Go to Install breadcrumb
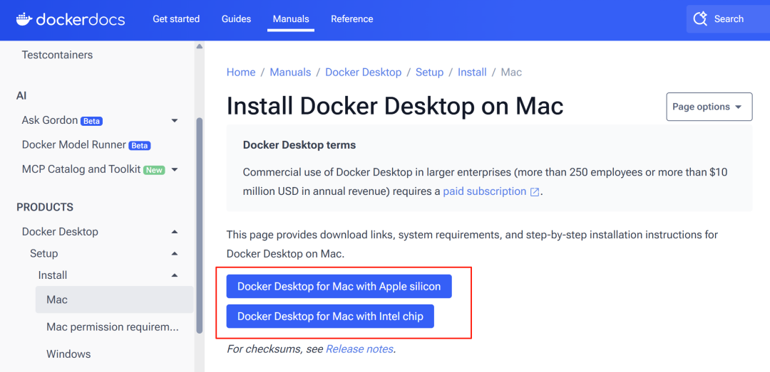Viewport: 770px width, 372px height. 472,73
